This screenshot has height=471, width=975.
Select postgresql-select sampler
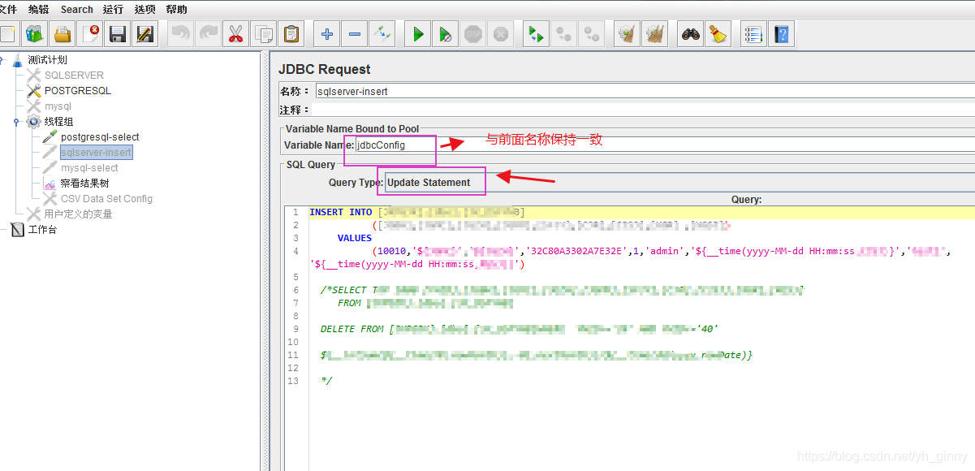point(100,137)
